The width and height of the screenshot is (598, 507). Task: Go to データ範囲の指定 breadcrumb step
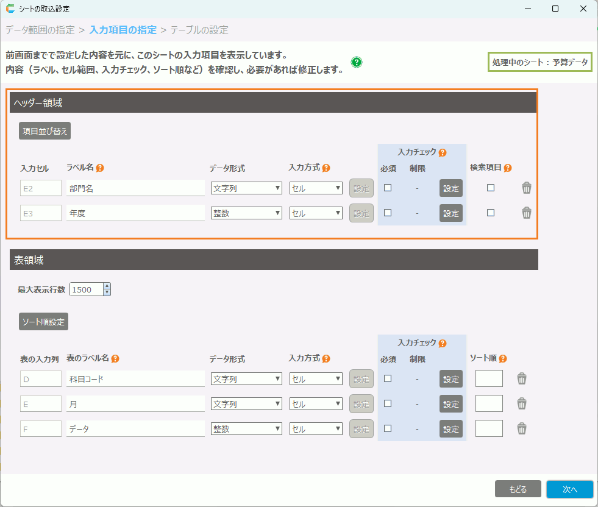[40, 30]
